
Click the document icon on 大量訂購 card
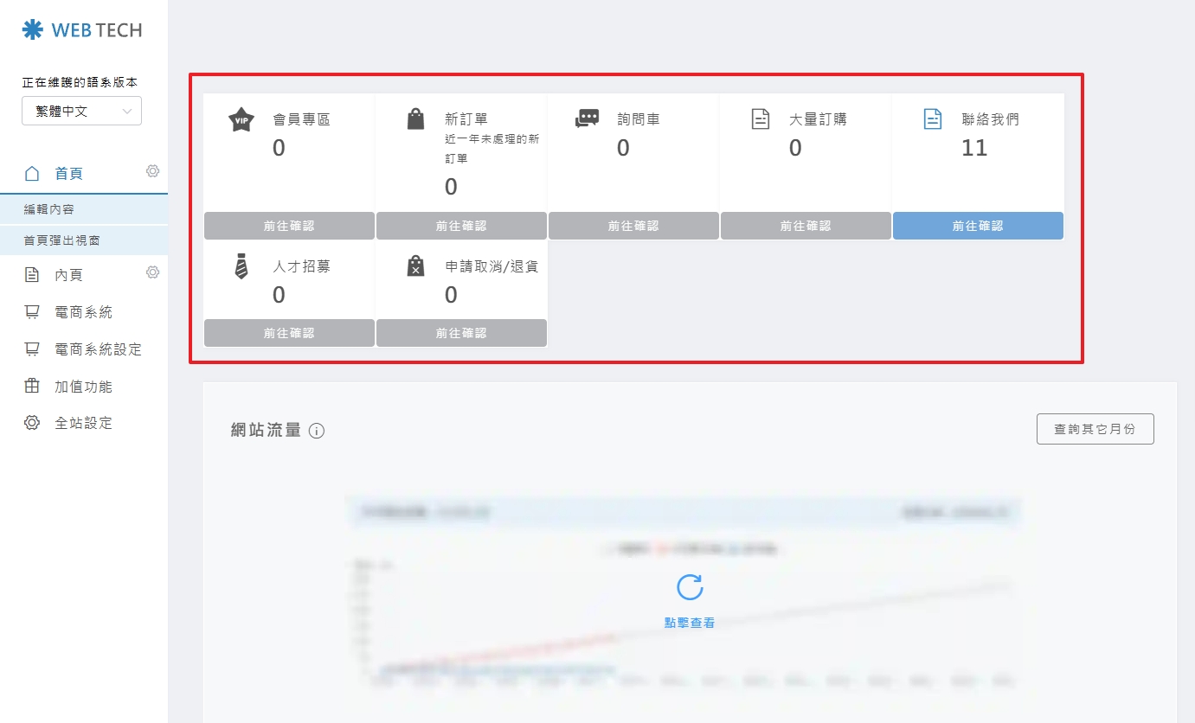761,118
